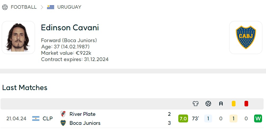Open the URUGUAY breadcrumb link
266x129 pixels.
click(69, 7)
